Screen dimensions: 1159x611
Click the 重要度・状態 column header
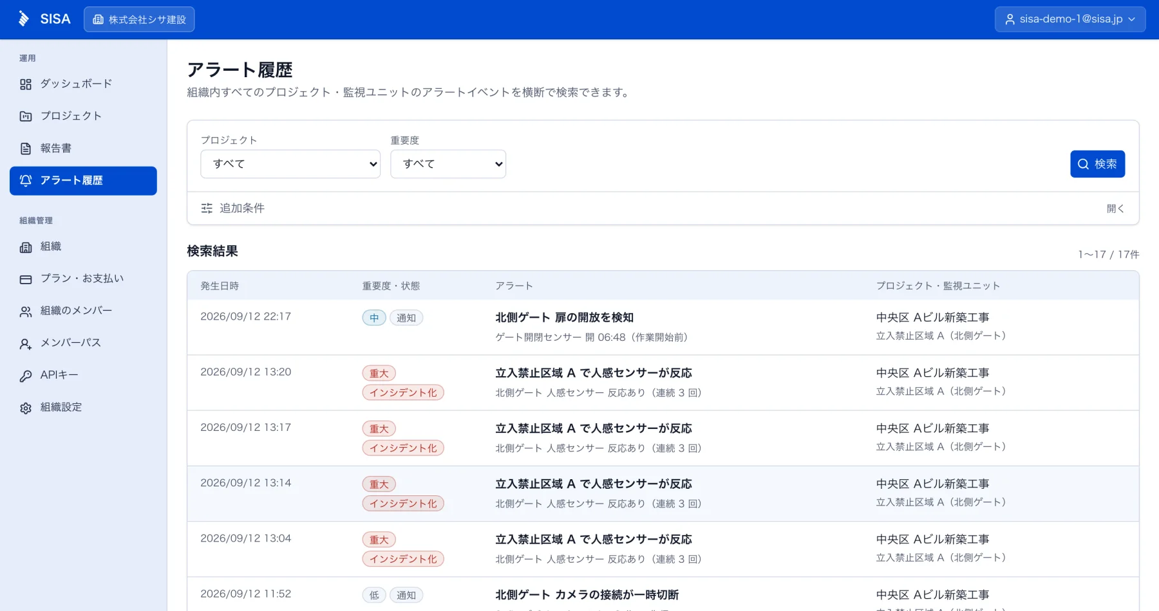click(391, 286)
